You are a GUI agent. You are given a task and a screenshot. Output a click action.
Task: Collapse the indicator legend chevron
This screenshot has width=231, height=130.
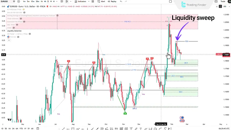[x=9, y=40]
